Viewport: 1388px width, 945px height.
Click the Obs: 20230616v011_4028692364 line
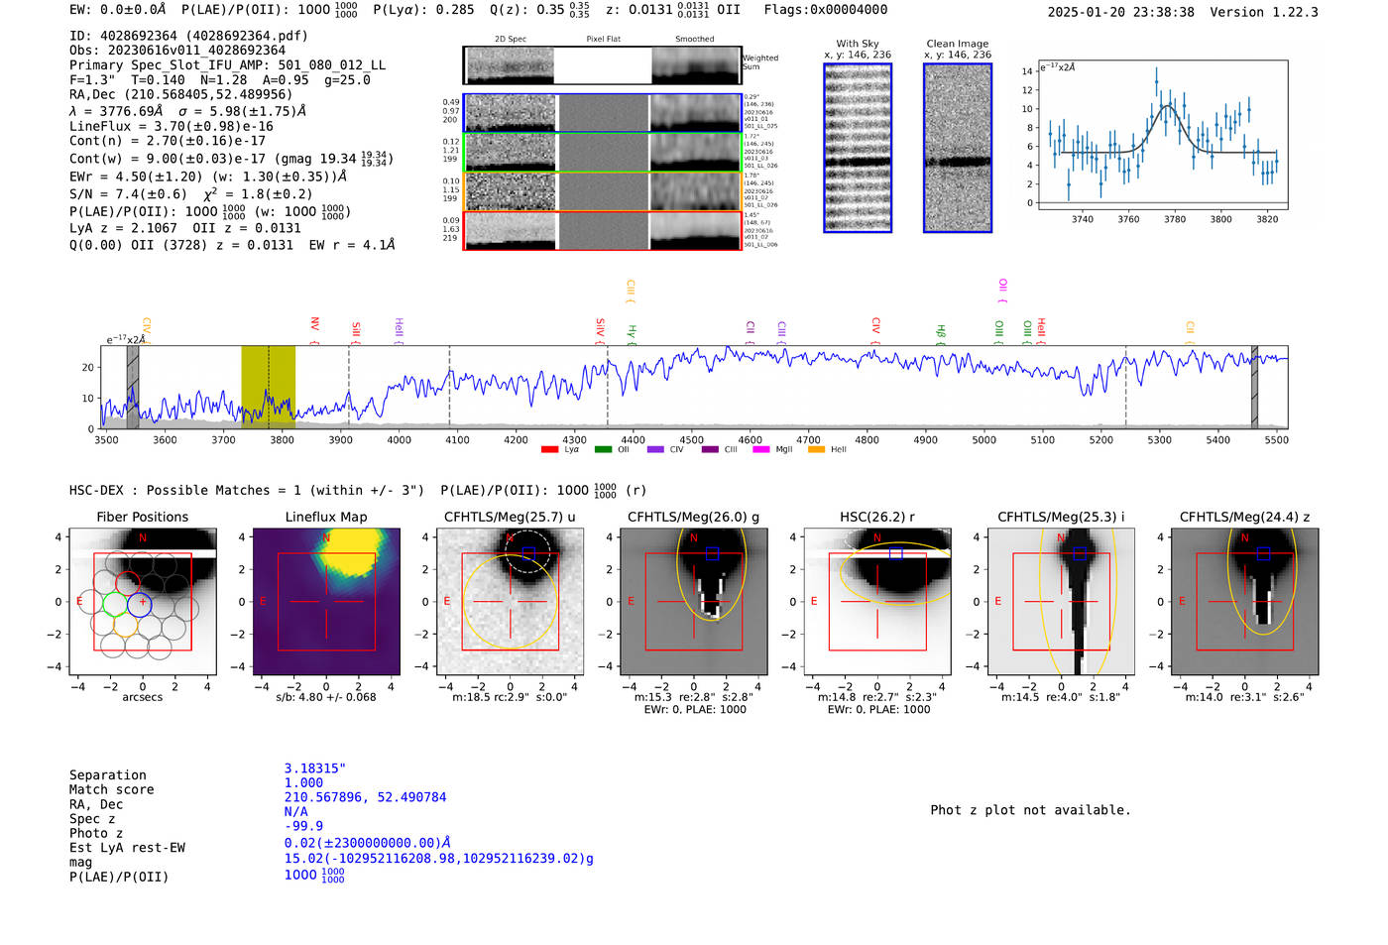pyautogui.click(x=177, y=51)
